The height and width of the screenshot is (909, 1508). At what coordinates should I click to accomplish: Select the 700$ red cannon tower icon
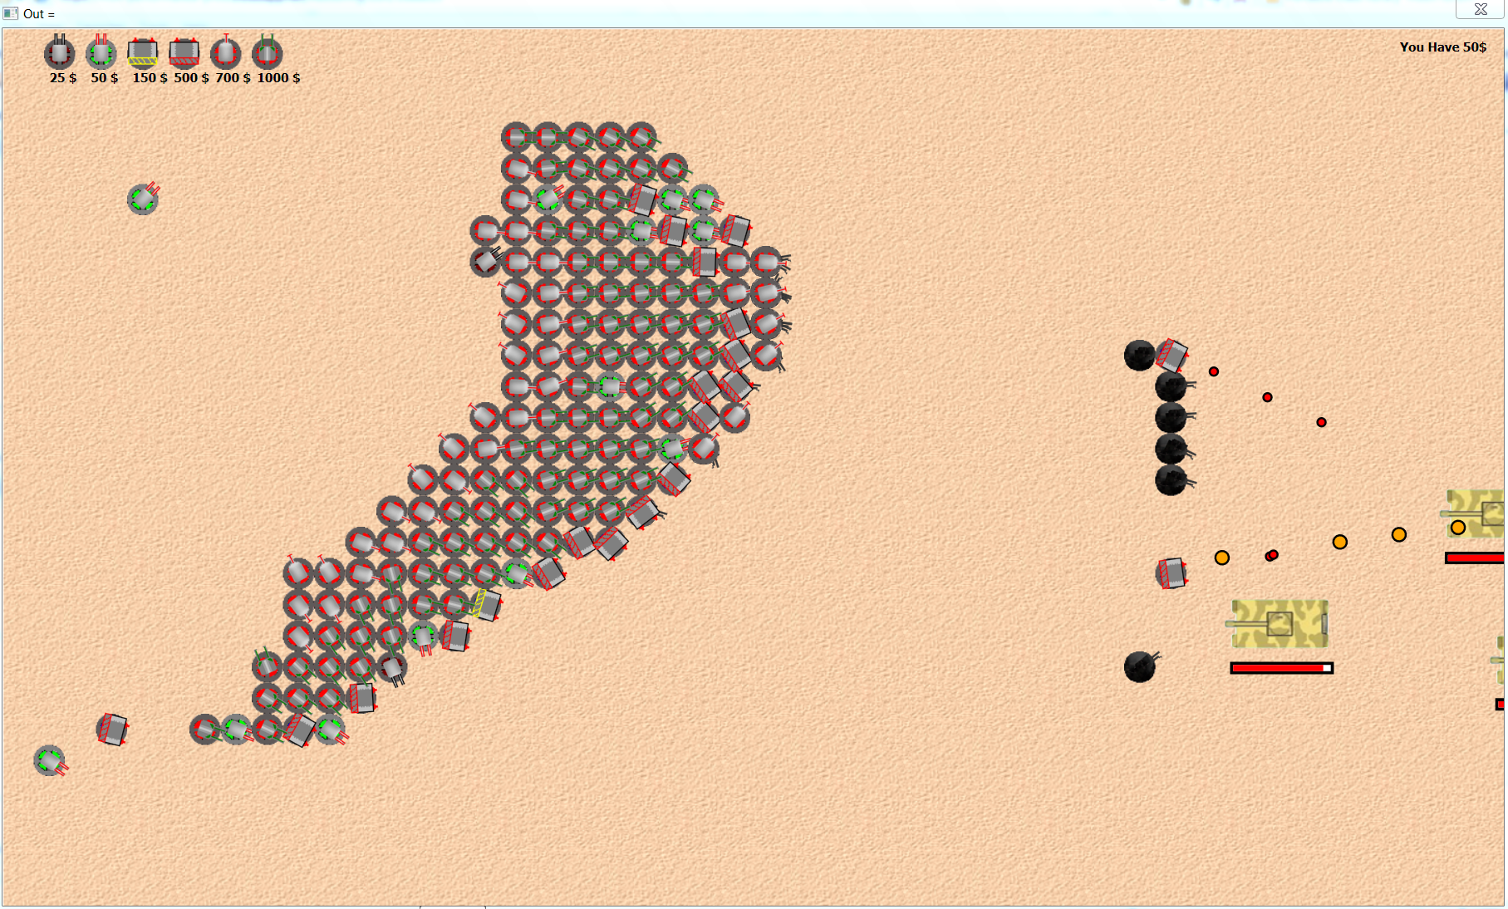point(226,54)
